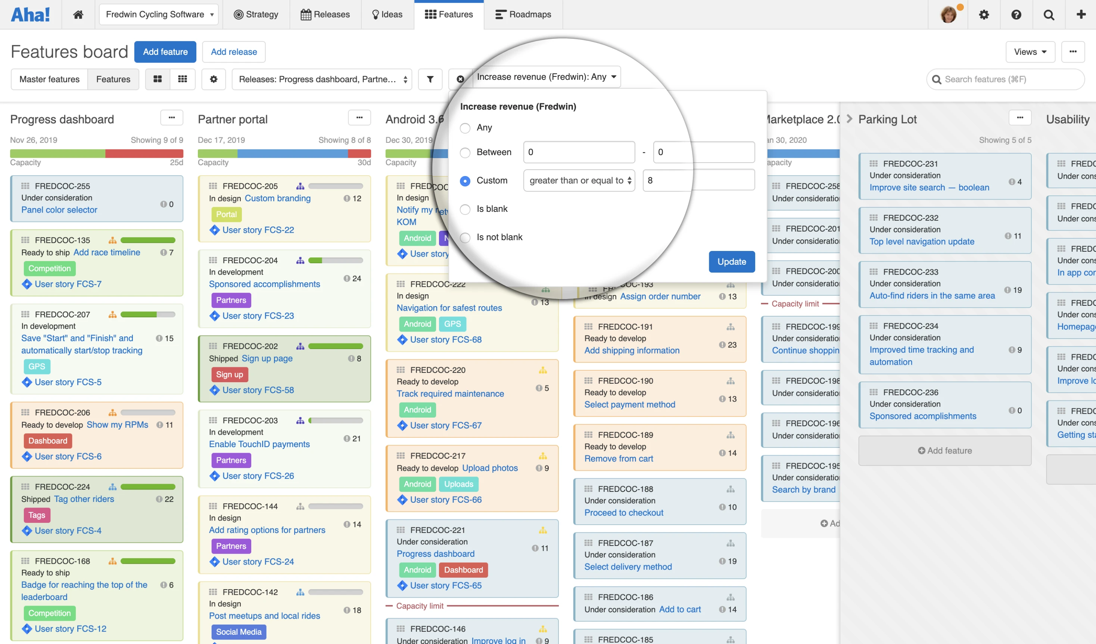
Task: Select the Is blank radio button
Action: coord(465,209)
